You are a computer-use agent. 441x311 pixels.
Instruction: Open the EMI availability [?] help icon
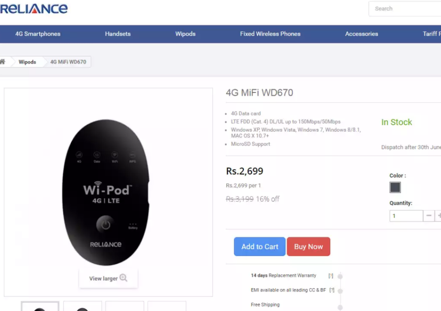(331, 289)
